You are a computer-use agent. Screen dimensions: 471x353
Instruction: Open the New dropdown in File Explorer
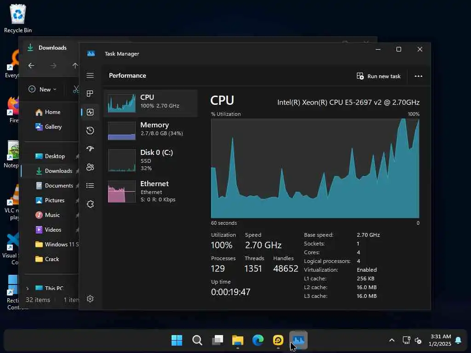pos(42,89)
